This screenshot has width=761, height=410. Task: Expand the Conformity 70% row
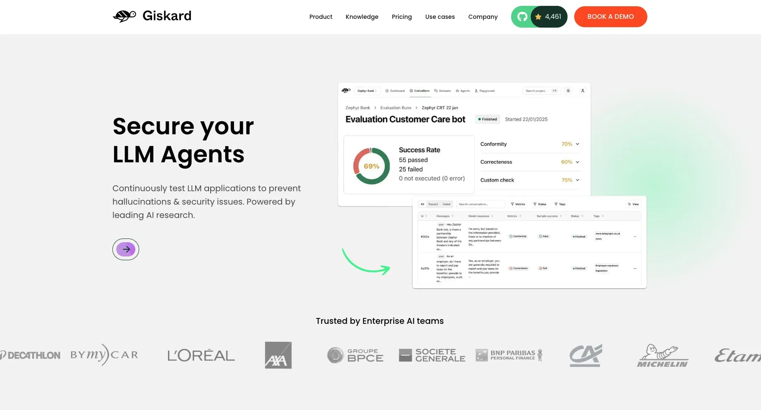(x=530, y=144)
